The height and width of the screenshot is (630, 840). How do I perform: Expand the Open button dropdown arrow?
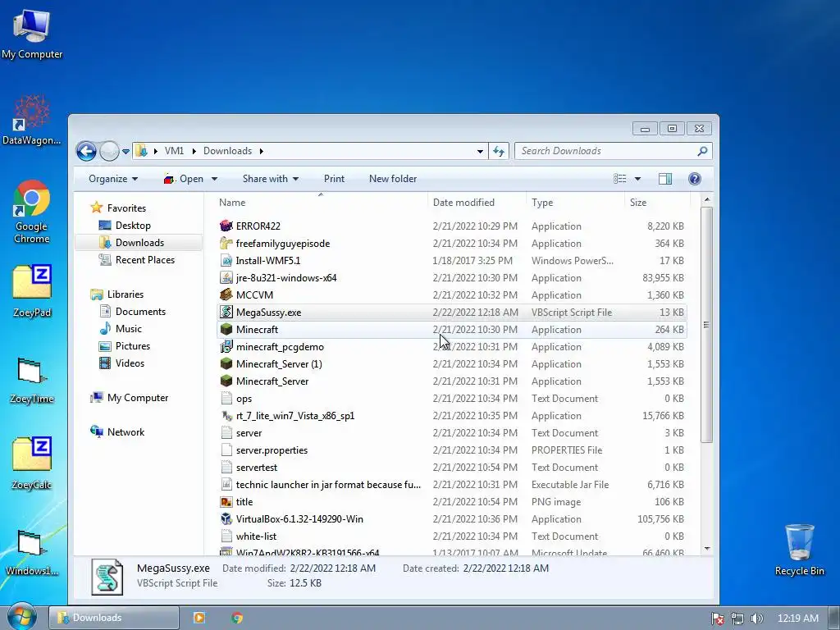214,179
